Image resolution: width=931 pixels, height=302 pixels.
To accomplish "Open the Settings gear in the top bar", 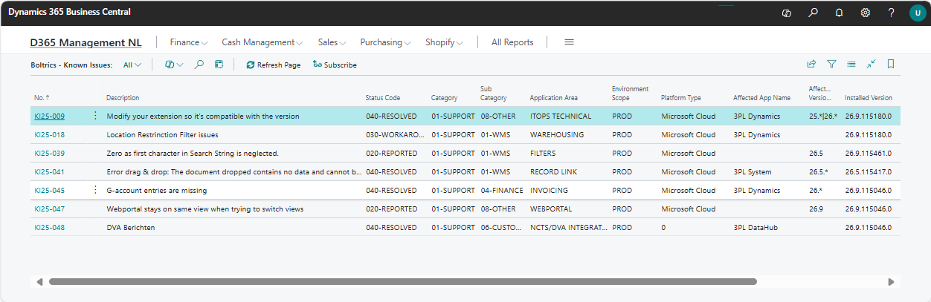I will (x=865, y=13).
